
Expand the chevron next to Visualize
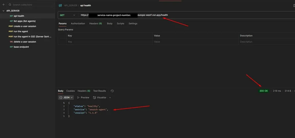(110, 98)
